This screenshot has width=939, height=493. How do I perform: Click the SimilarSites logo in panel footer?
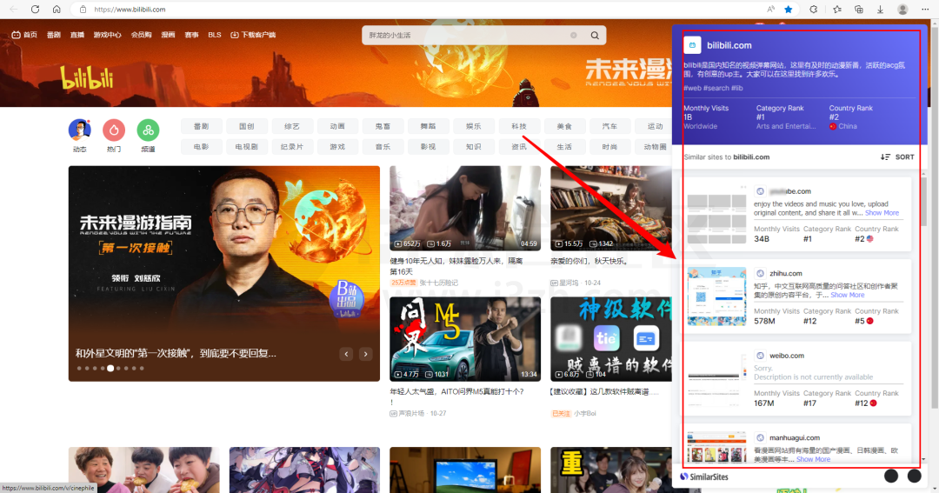704,476
